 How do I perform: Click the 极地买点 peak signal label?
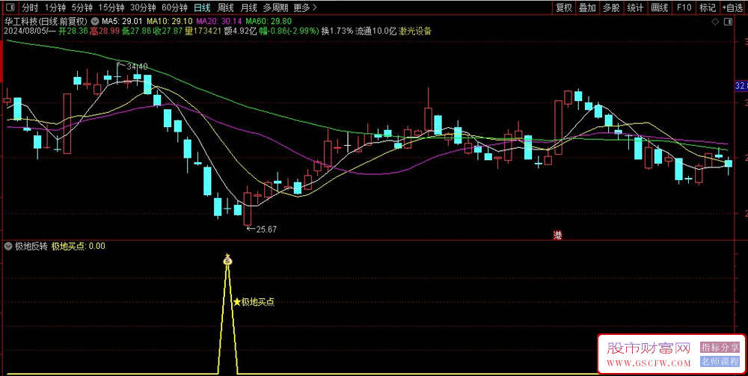coord(257,302)
